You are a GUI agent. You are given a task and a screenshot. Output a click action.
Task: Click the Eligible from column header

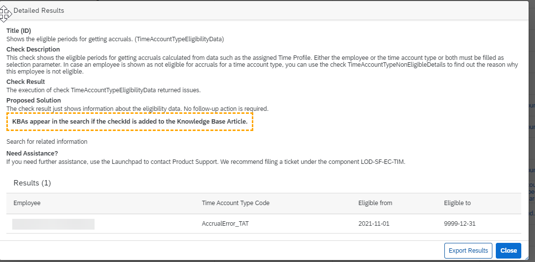coord(375,203)
